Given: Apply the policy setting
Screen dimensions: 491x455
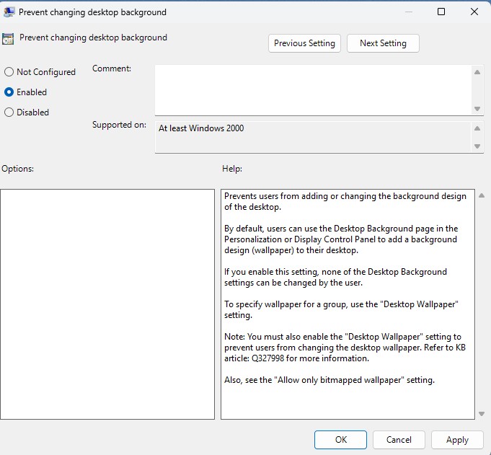Looking at the screenshot, I should 457,440.
